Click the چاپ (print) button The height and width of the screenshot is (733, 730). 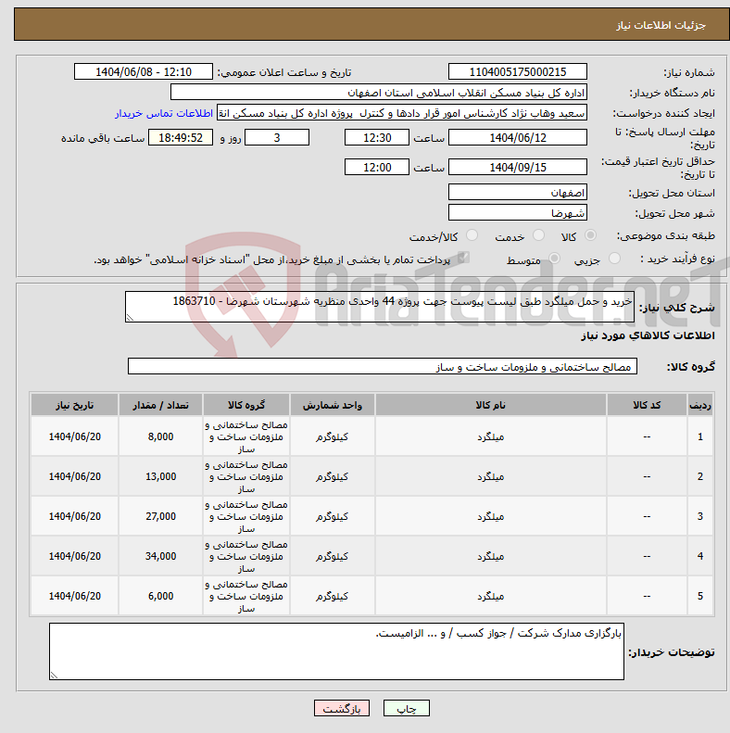coord(406,708)
